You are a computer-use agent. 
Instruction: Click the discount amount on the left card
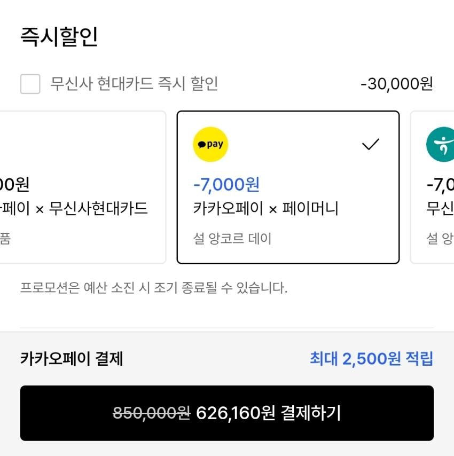pyautogui.click(x=14, y=185)
